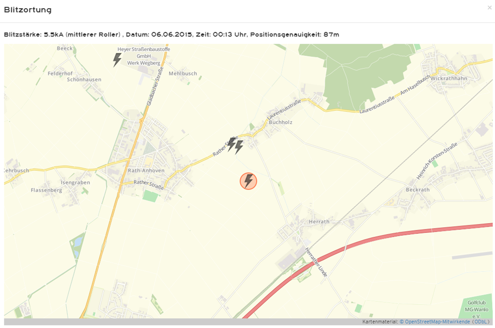Click the Rath-Anhoven town label

(146, 171)
